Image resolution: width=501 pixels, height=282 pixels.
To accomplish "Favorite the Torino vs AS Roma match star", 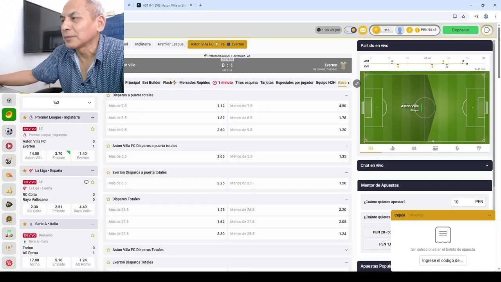I will [x=93, y=235].
